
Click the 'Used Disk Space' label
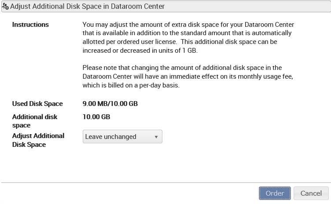coord(37,104)
